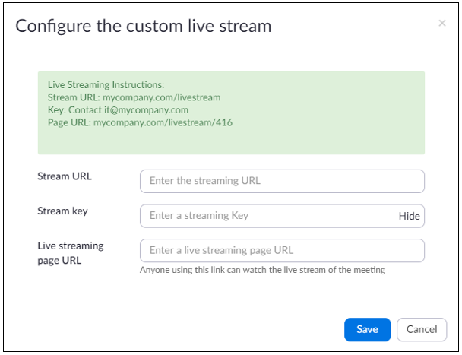The width and height of the screenshot is (462, 355).
Task: Save the custom live stream configuration
Action: click(368, 329)
